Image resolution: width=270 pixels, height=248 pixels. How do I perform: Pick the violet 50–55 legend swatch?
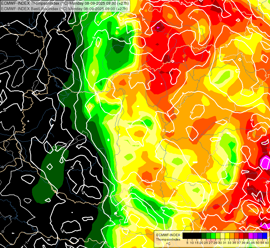pyautogui.click(x=260, y=236)
